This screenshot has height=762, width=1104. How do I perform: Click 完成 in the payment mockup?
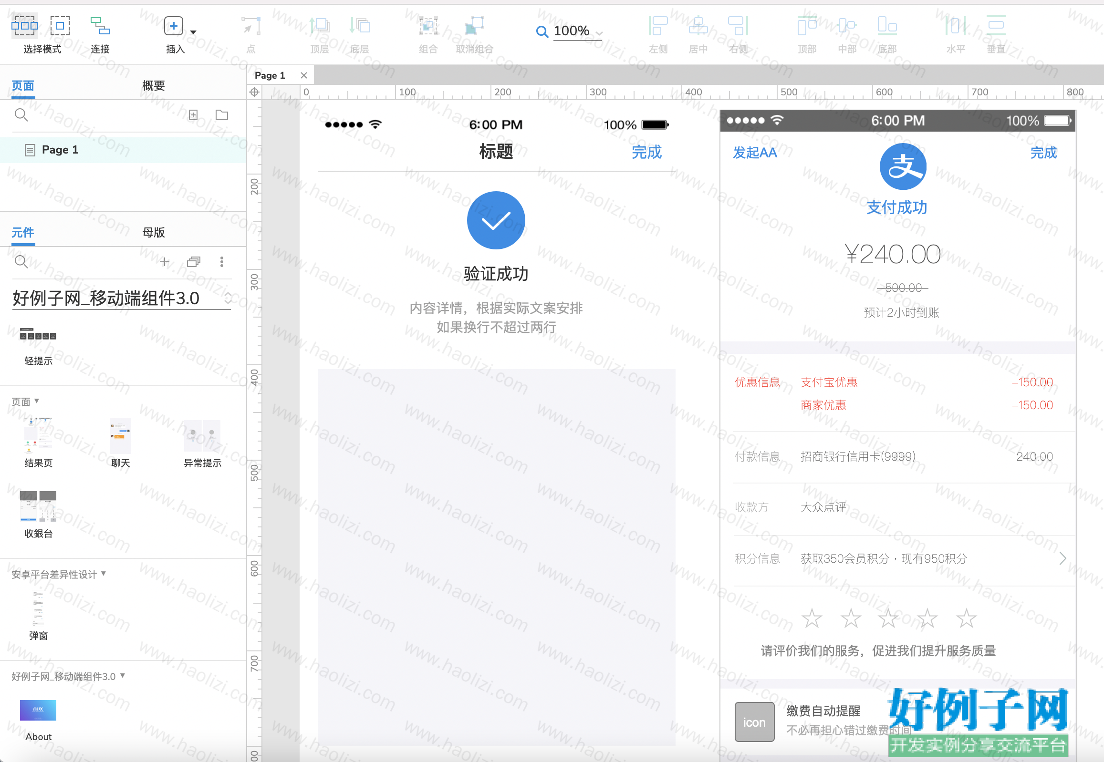pyautogui.click(x=1043, y=153)
